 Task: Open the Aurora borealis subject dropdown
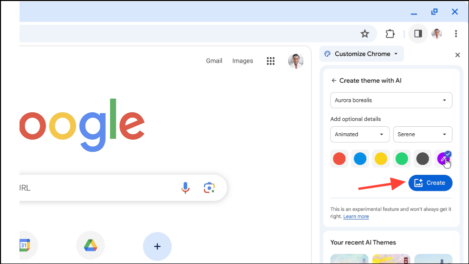click(x=391, y=100)
